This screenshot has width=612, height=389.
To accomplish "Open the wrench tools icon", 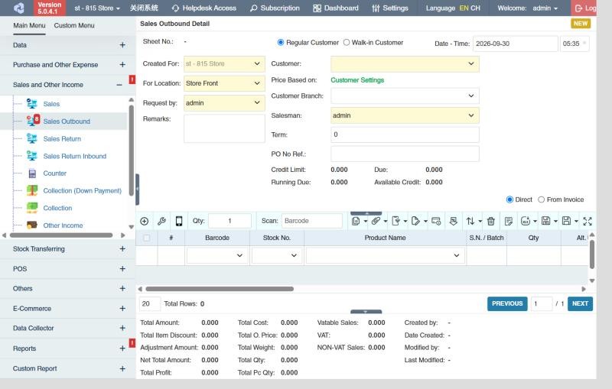I will click(161, 221).
